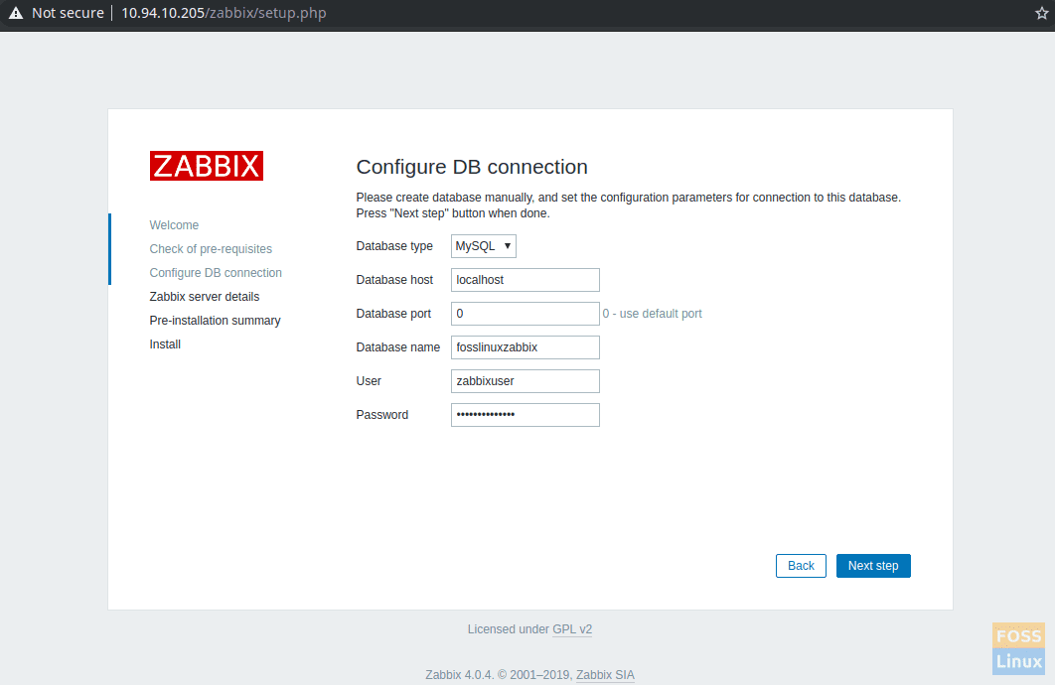Viewport: 1055px width, 685px height.
Task: Click the Configure DB connection heading
Action: point(472,167)
